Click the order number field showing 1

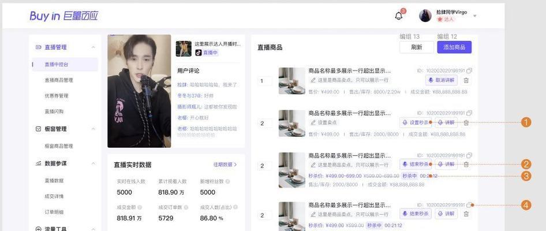(x=265, y=81)
